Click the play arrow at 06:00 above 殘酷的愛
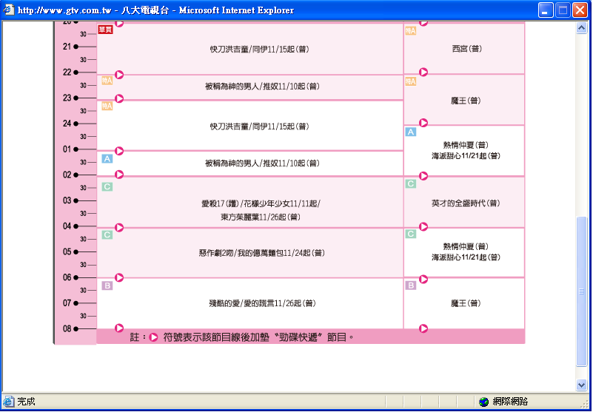 pyautogui.click(x=119, y=277)
